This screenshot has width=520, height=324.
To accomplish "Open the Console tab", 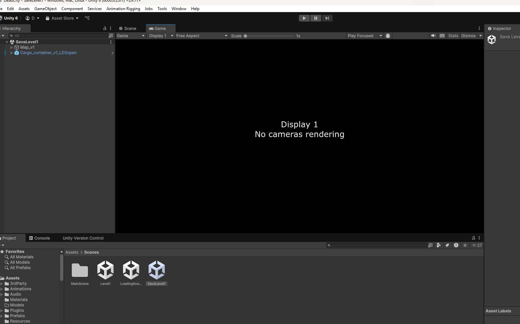I will click(x=39, y=238).
